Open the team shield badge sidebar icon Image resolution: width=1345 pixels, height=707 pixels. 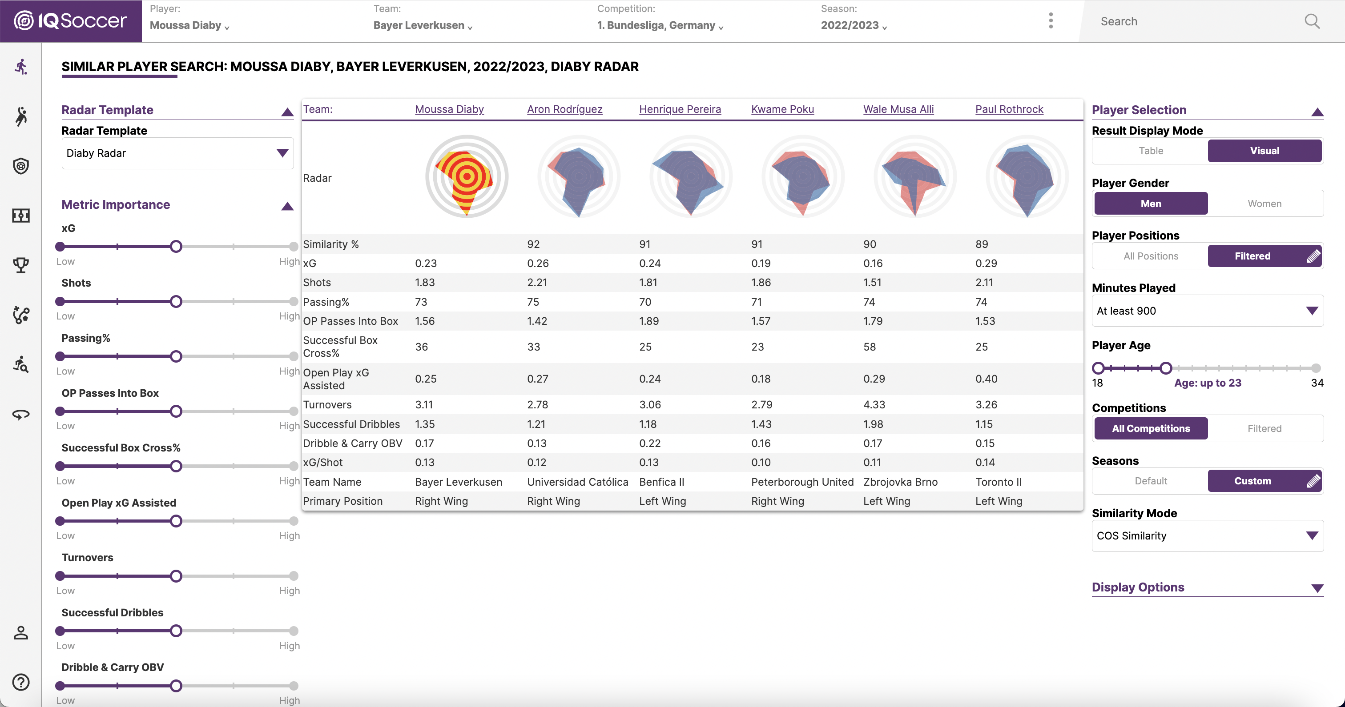[x=21, y=166]
